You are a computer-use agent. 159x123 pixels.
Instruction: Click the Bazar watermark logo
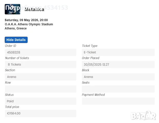[x=143, y=116]
